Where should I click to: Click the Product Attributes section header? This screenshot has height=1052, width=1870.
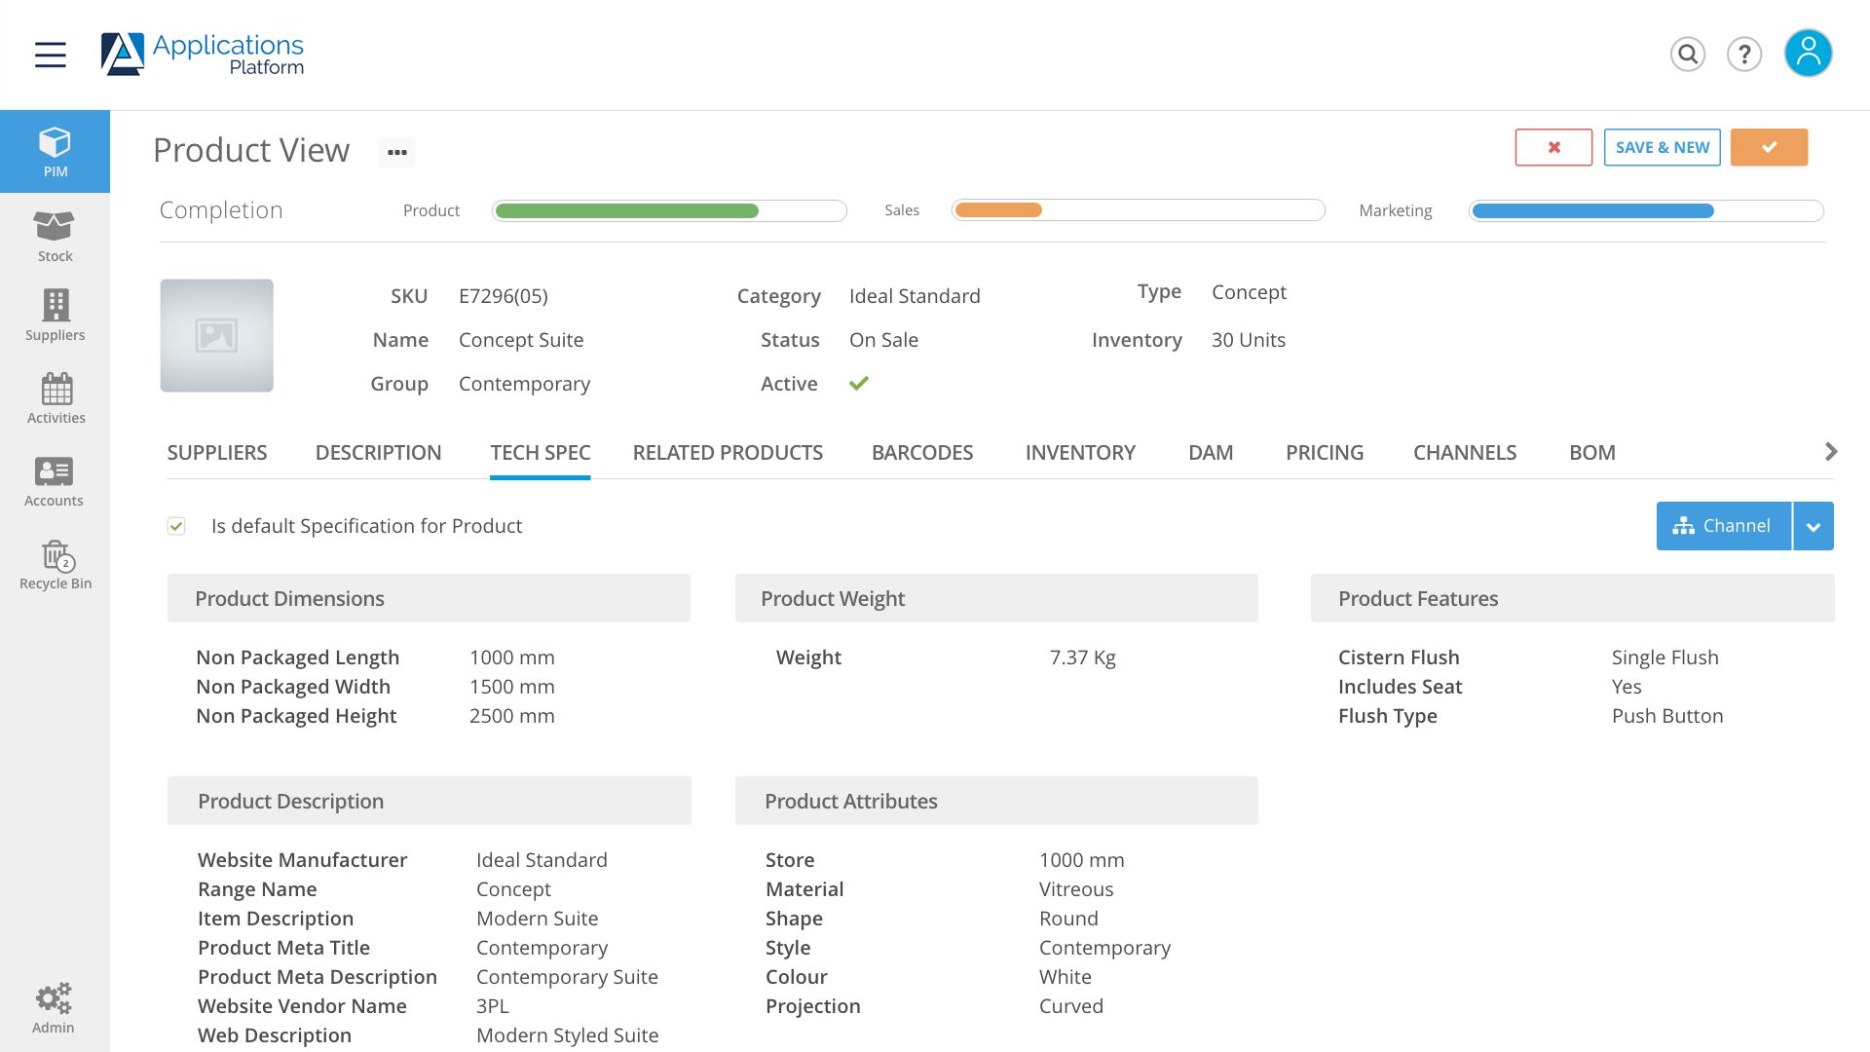tap(996, 801)
